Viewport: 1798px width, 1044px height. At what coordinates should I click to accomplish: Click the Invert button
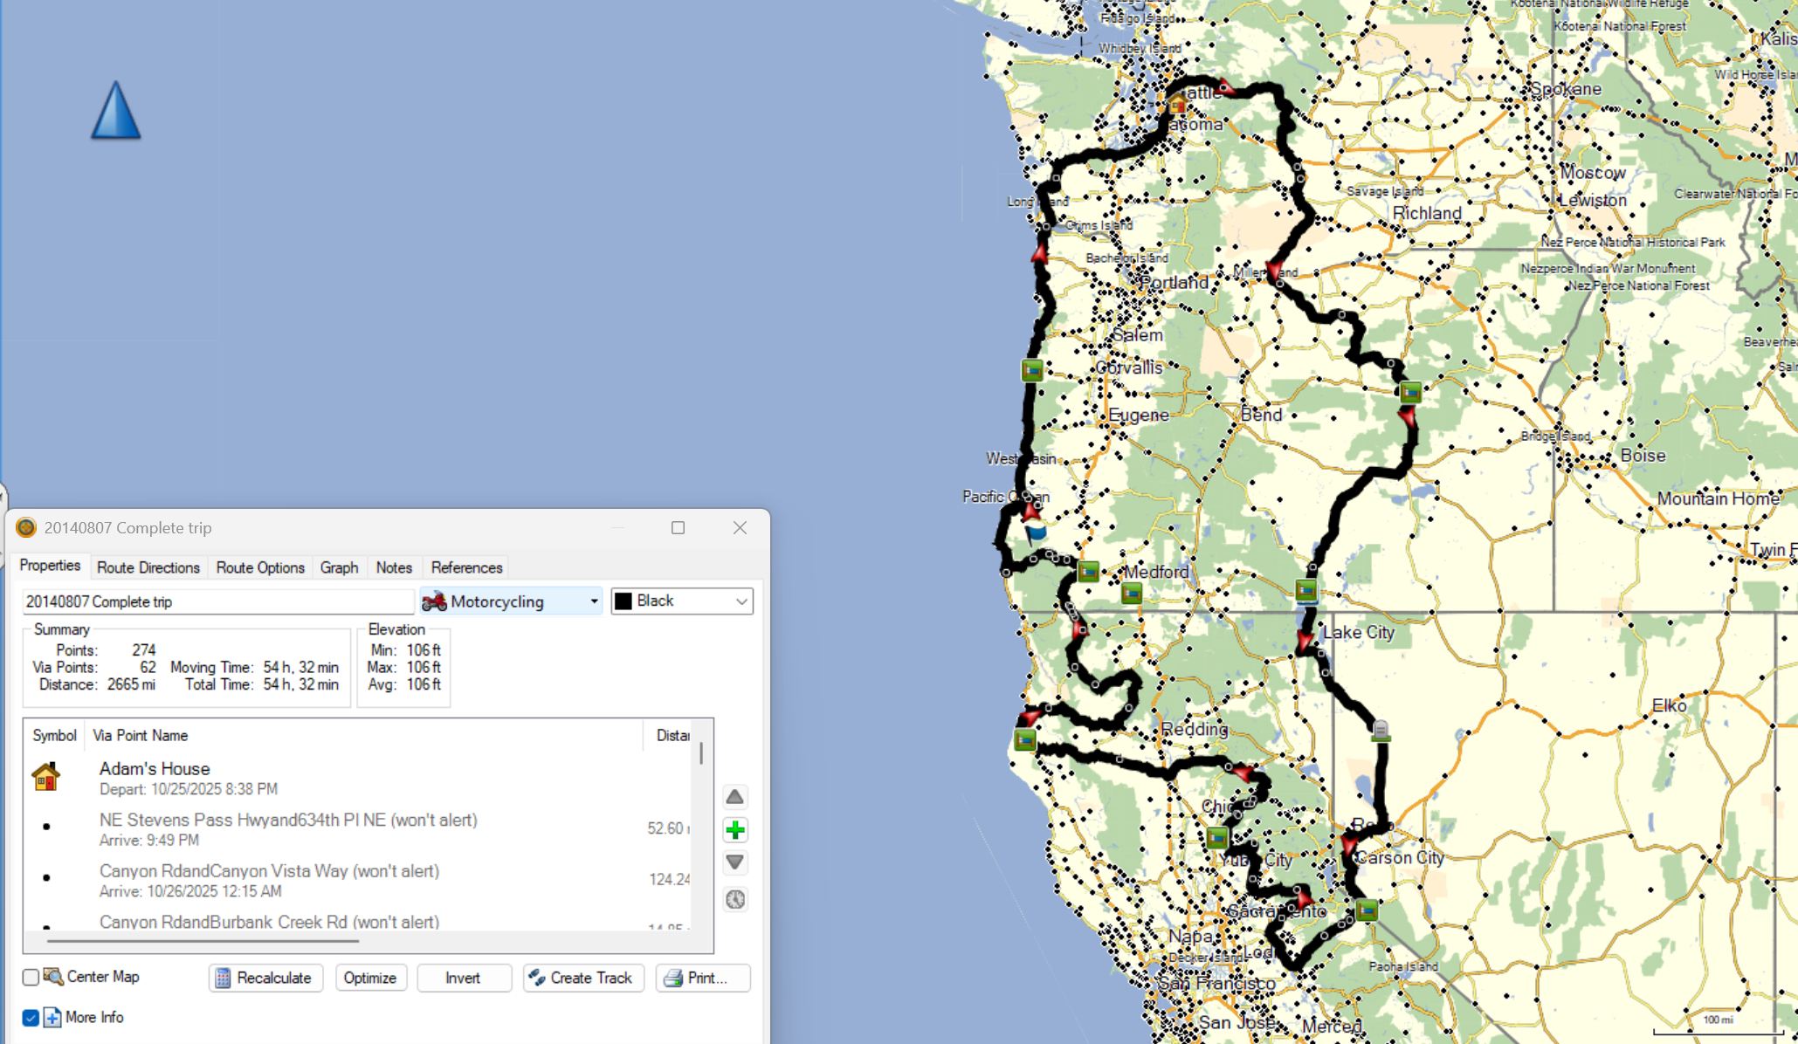[463, 978]
